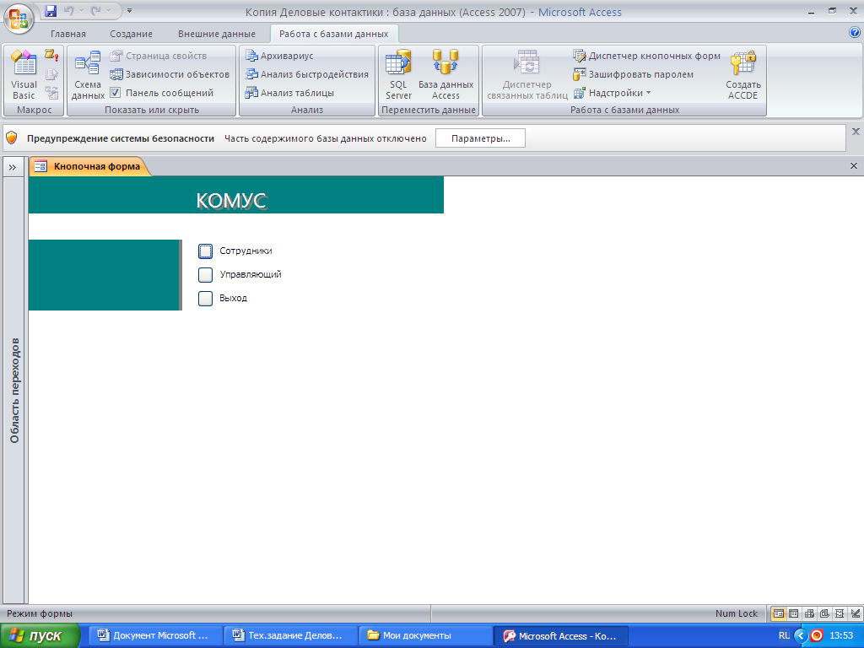The width and height of the screenshot is (864, 648).
Task: Open the Visual Basic editor
Action: 24,75
